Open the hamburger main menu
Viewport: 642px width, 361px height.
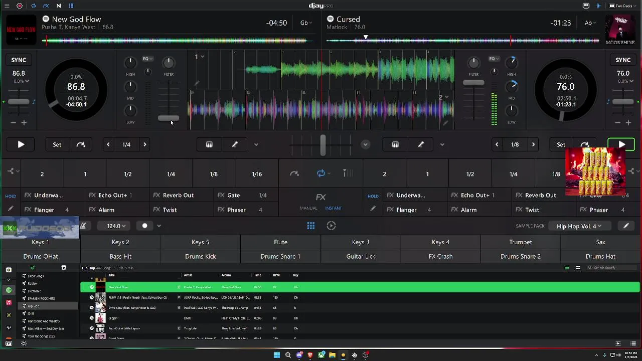click(7, 6)
